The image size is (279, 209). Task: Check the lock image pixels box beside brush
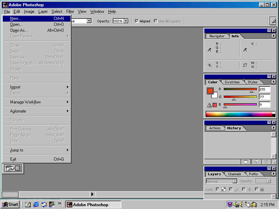(231, 189)
